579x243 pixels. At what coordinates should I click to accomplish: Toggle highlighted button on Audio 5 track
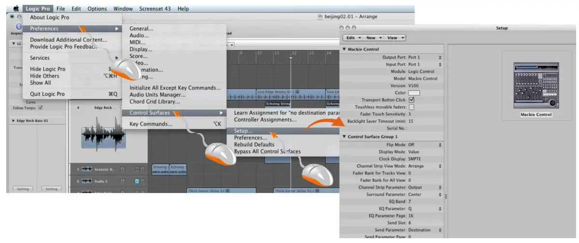coord(137,181)
